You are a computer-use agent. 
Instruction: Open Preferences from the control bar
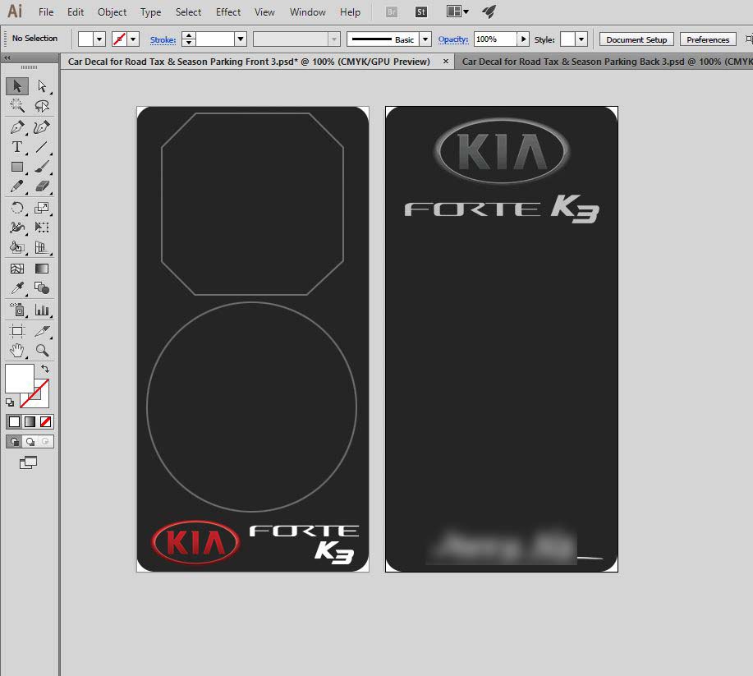pos(707,39)
